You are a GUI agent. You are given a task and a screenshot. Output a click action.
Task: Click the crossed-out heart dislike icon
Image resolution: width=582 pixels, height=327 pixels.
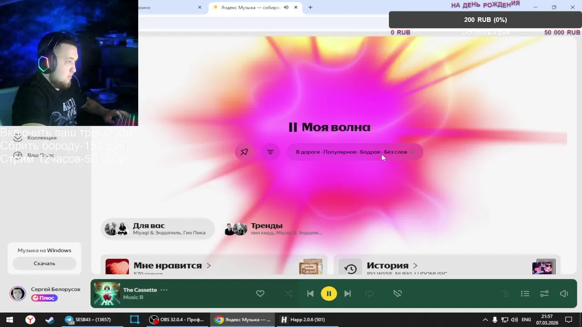click(397, 293)
